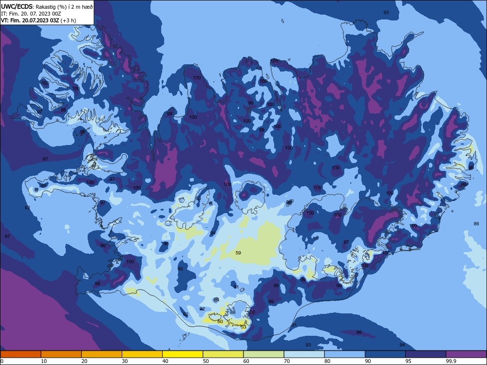This screenshot has width=487, height=365.
Task: Click the dark blue 90–95 legend swatch
Action: coord(385,354)
